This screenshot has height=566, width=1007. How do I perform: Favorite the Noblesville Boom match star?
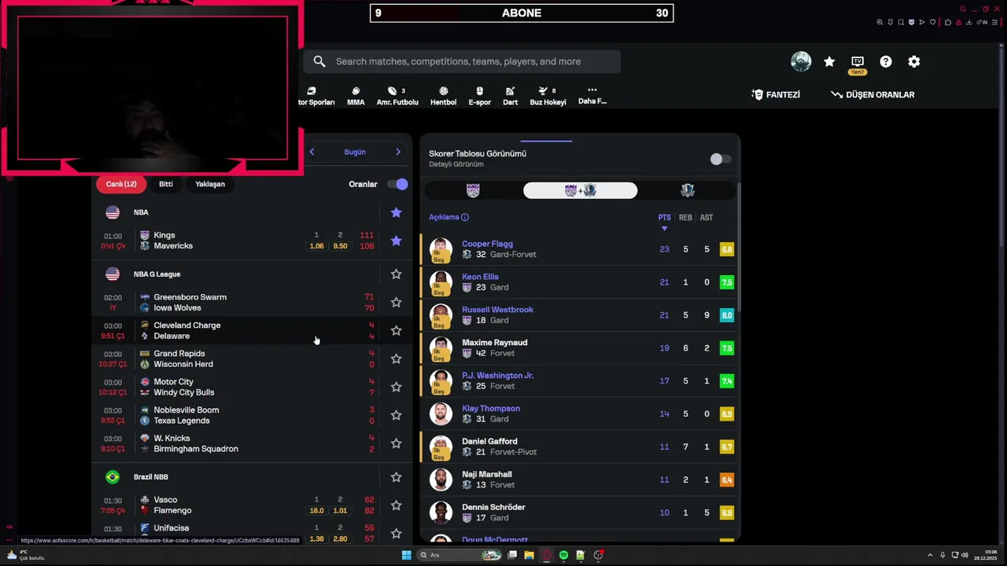coord(396,415)
